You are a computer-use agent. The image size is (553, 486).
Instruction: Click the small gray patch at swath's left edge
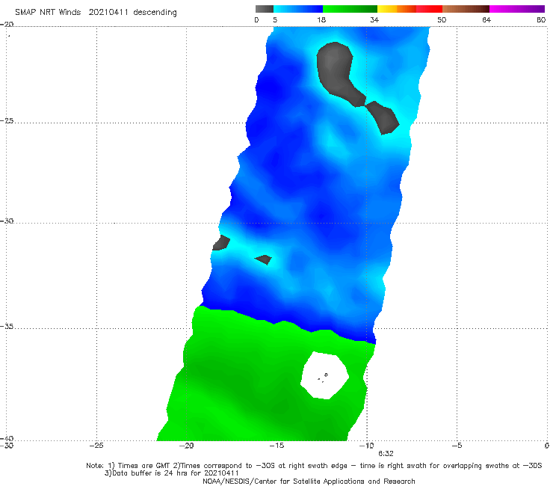221,243
